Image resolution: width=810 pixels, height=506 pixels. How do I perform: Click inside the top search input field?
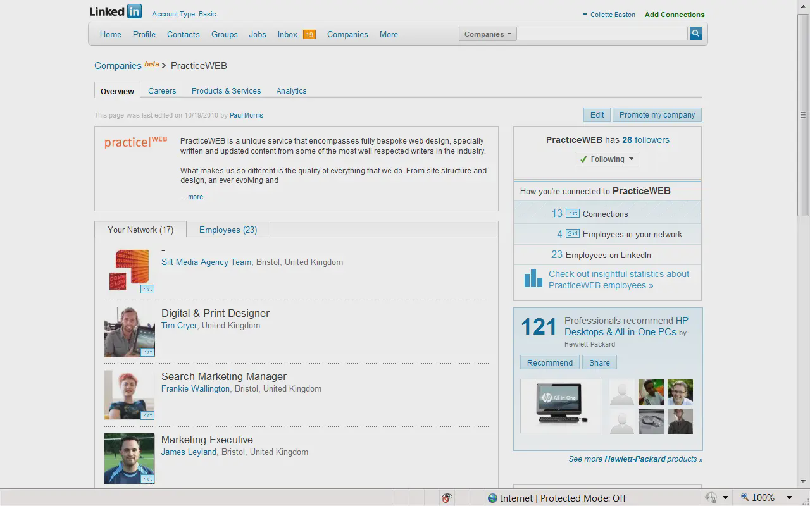pos(602,34)
